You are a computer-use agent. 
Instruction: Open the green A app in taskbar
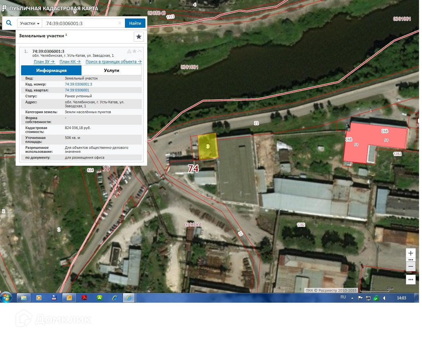[x=100, y=298]
